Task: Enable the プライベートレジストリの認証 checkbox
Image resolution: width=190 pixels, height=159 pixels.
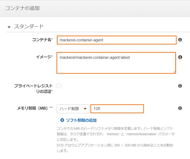Action: [x=59, y=86]
